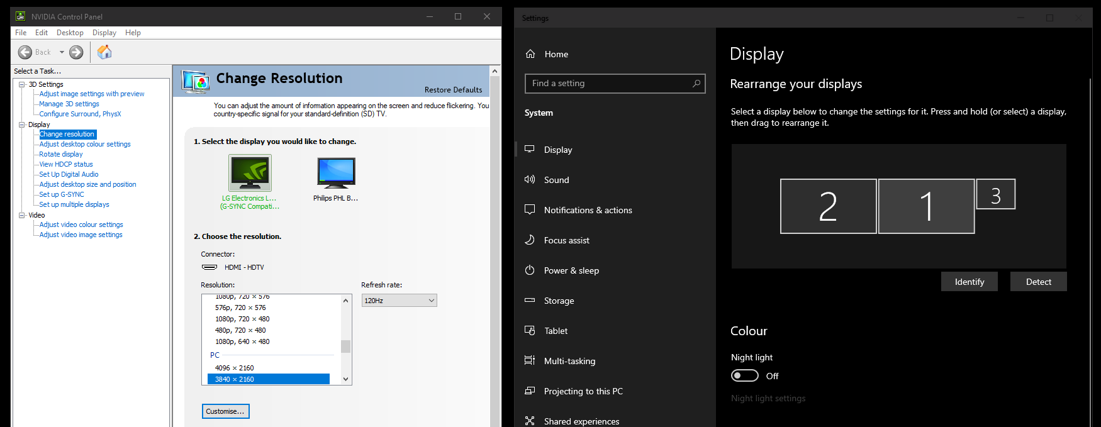Screen dimensions: 1101x427
Task: Click resolution list scroll up arrow
Action: (345, 301)
